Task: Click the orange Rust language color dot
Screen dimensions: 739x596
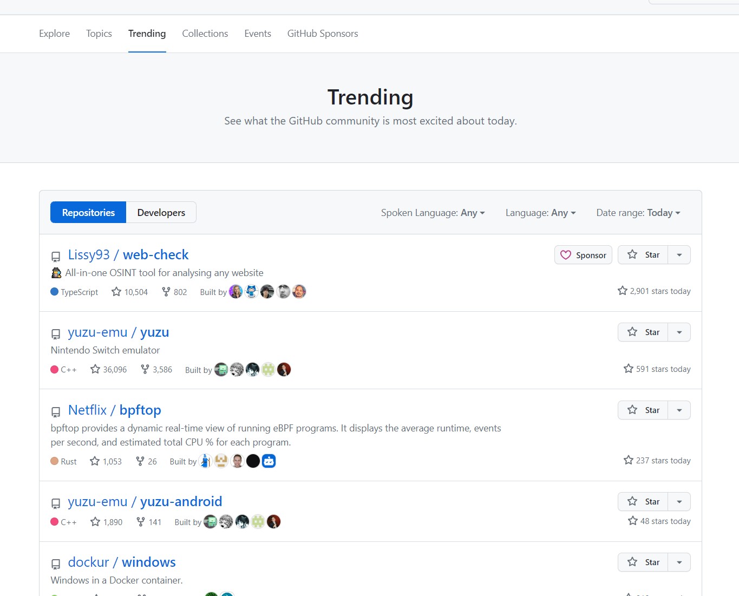Action: [54, 461]
